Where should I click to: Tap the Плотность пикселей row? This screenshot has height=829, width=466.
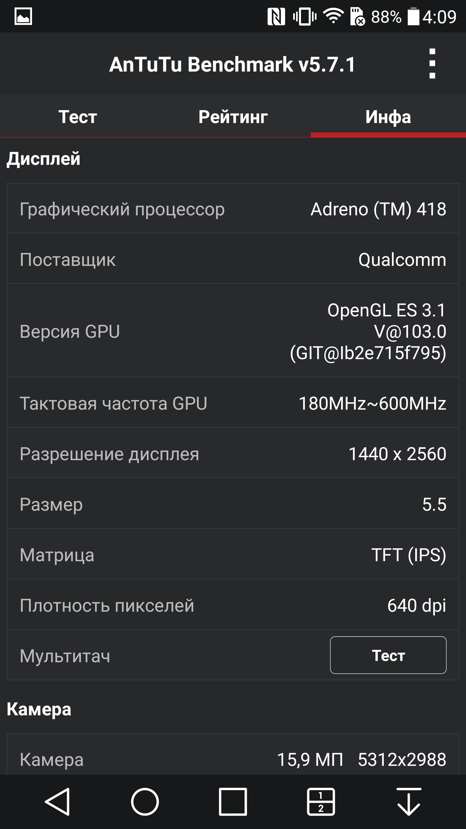click(233, 605)
